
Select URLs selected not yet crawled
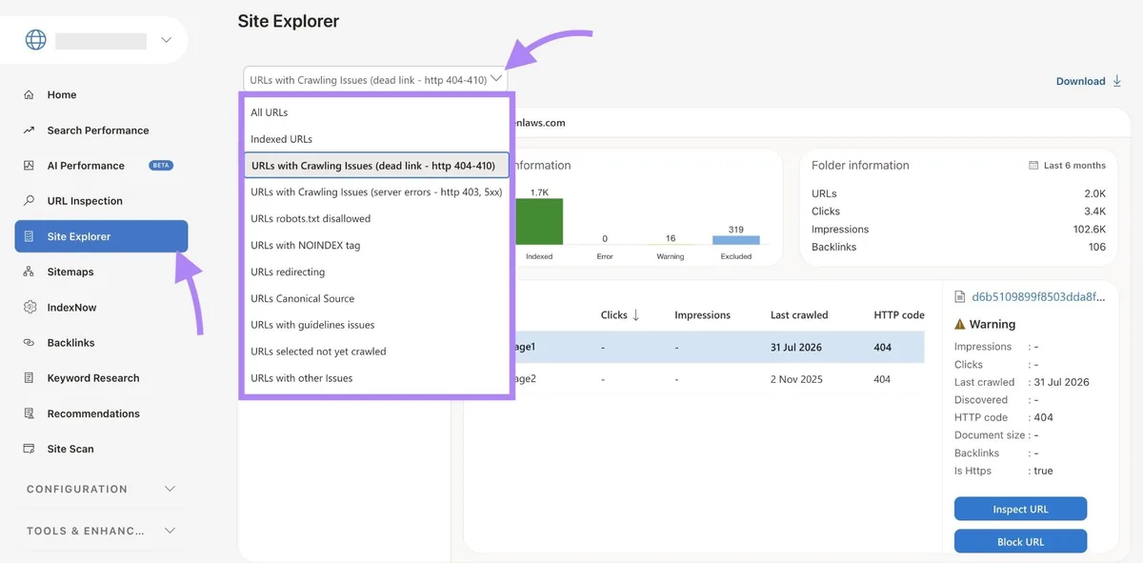pos(376,352)
